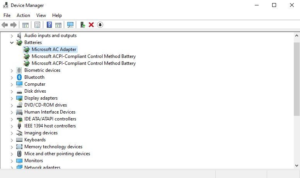Expand the Bluetooth node
The height and width of the screenshot is (178, 300).
point(12,77)
